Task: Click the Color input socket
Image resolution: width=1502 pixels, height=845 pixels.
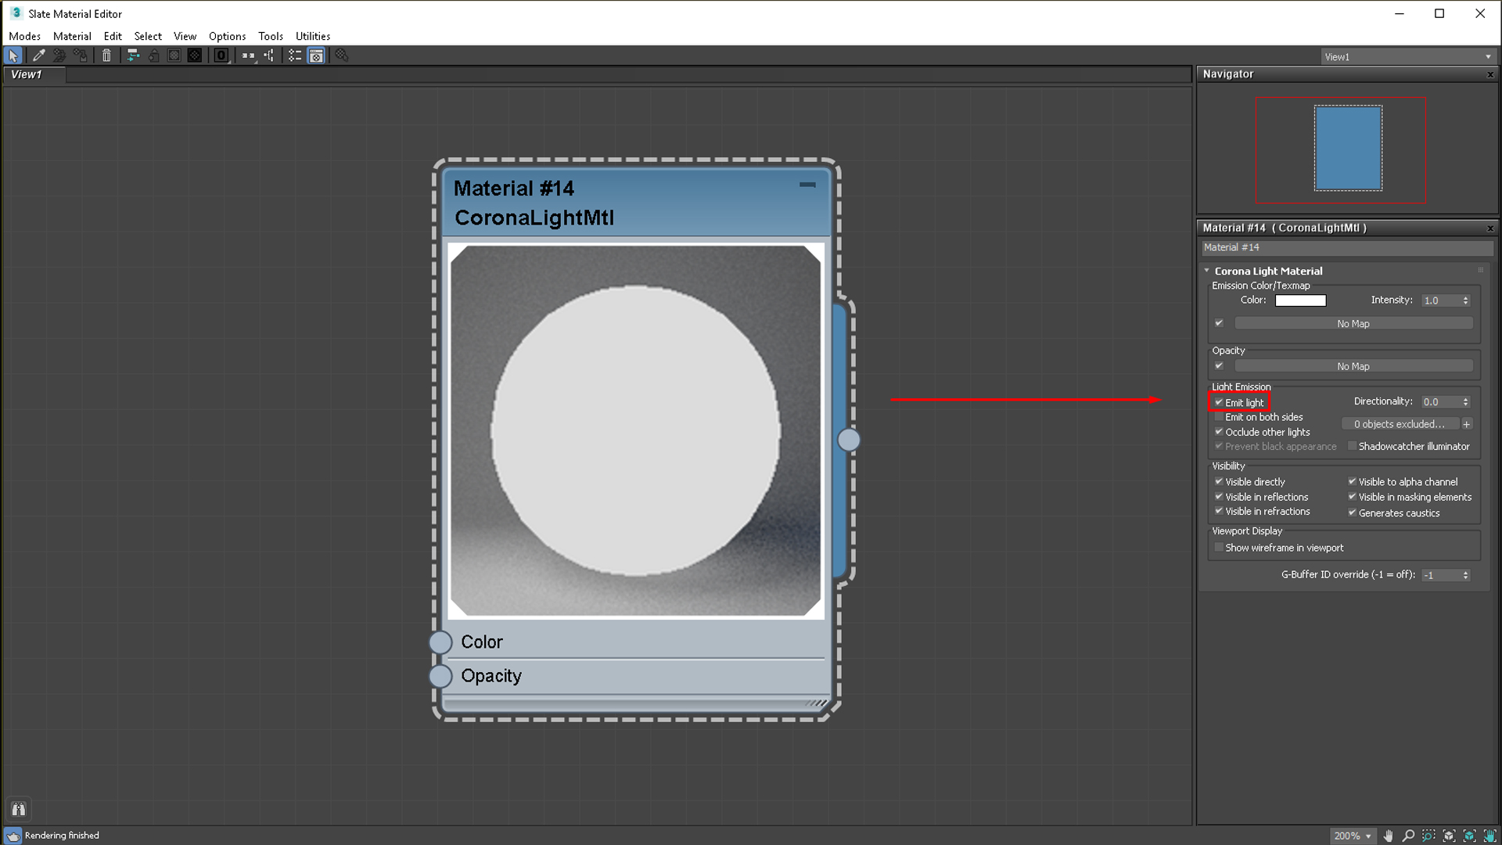Action: [440, 642]
